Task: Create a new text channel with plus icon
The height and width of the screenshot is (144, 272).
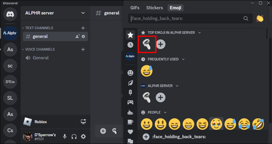Action: click(x=83, y=28)
